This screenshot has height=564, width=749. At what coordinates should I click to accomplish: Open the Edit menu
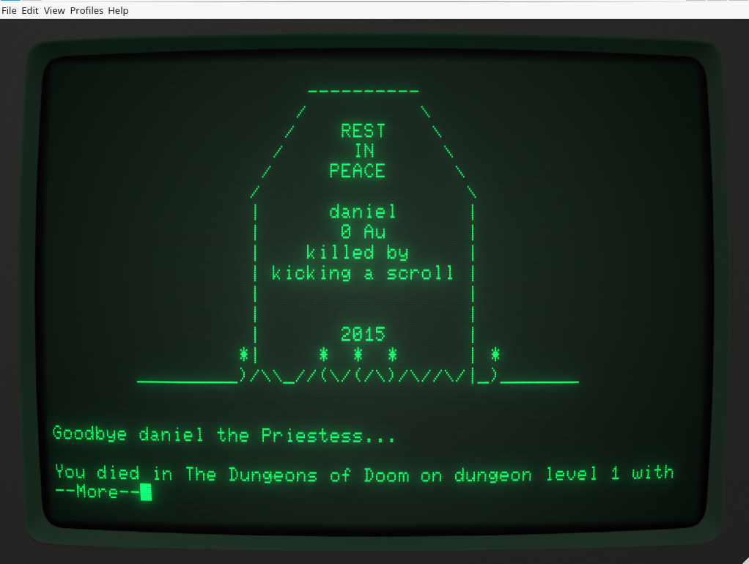coord(29,10)
